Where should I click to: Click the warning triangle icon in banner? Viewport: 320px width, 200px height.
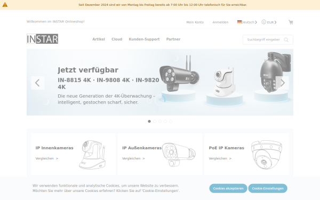point(5,5)
